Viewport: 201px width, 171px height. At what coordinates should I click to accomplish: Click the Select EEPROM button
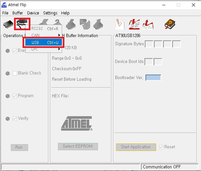coord(78,146)
